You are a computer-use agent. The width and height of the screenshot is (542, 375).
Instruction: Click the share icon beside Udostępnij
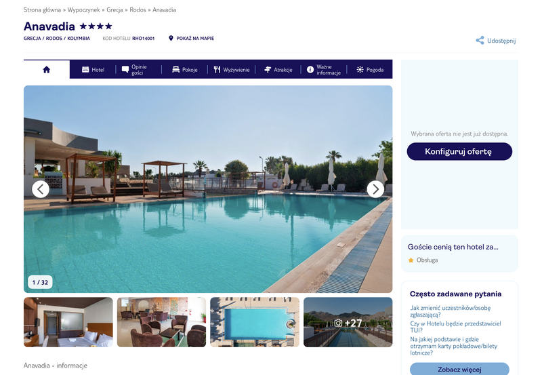click(480, 41)
